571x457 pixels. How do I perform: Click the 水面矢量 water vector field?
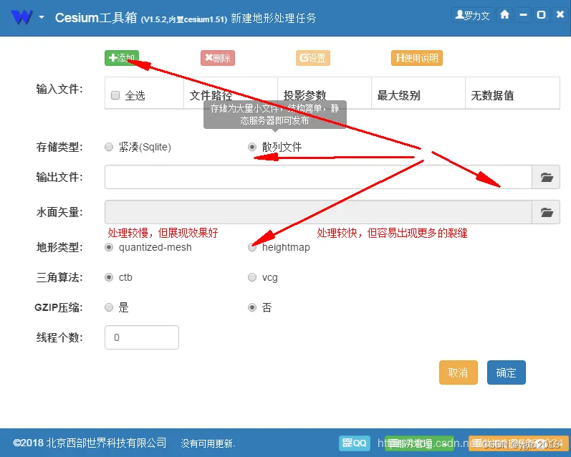click(318, 212)
